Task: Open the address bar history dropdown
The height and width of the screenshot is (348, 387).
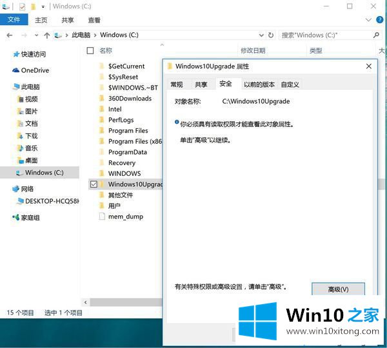Action: [x=261, y=35]
